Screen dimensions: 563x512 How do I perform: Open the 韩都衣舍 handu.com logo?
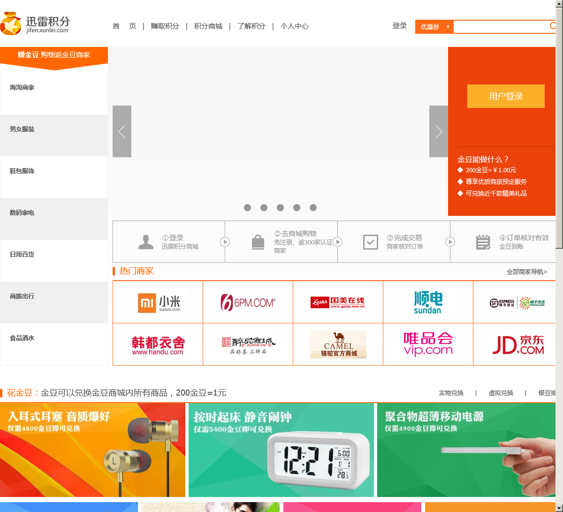pyautogui.click(x=158, y=344)
